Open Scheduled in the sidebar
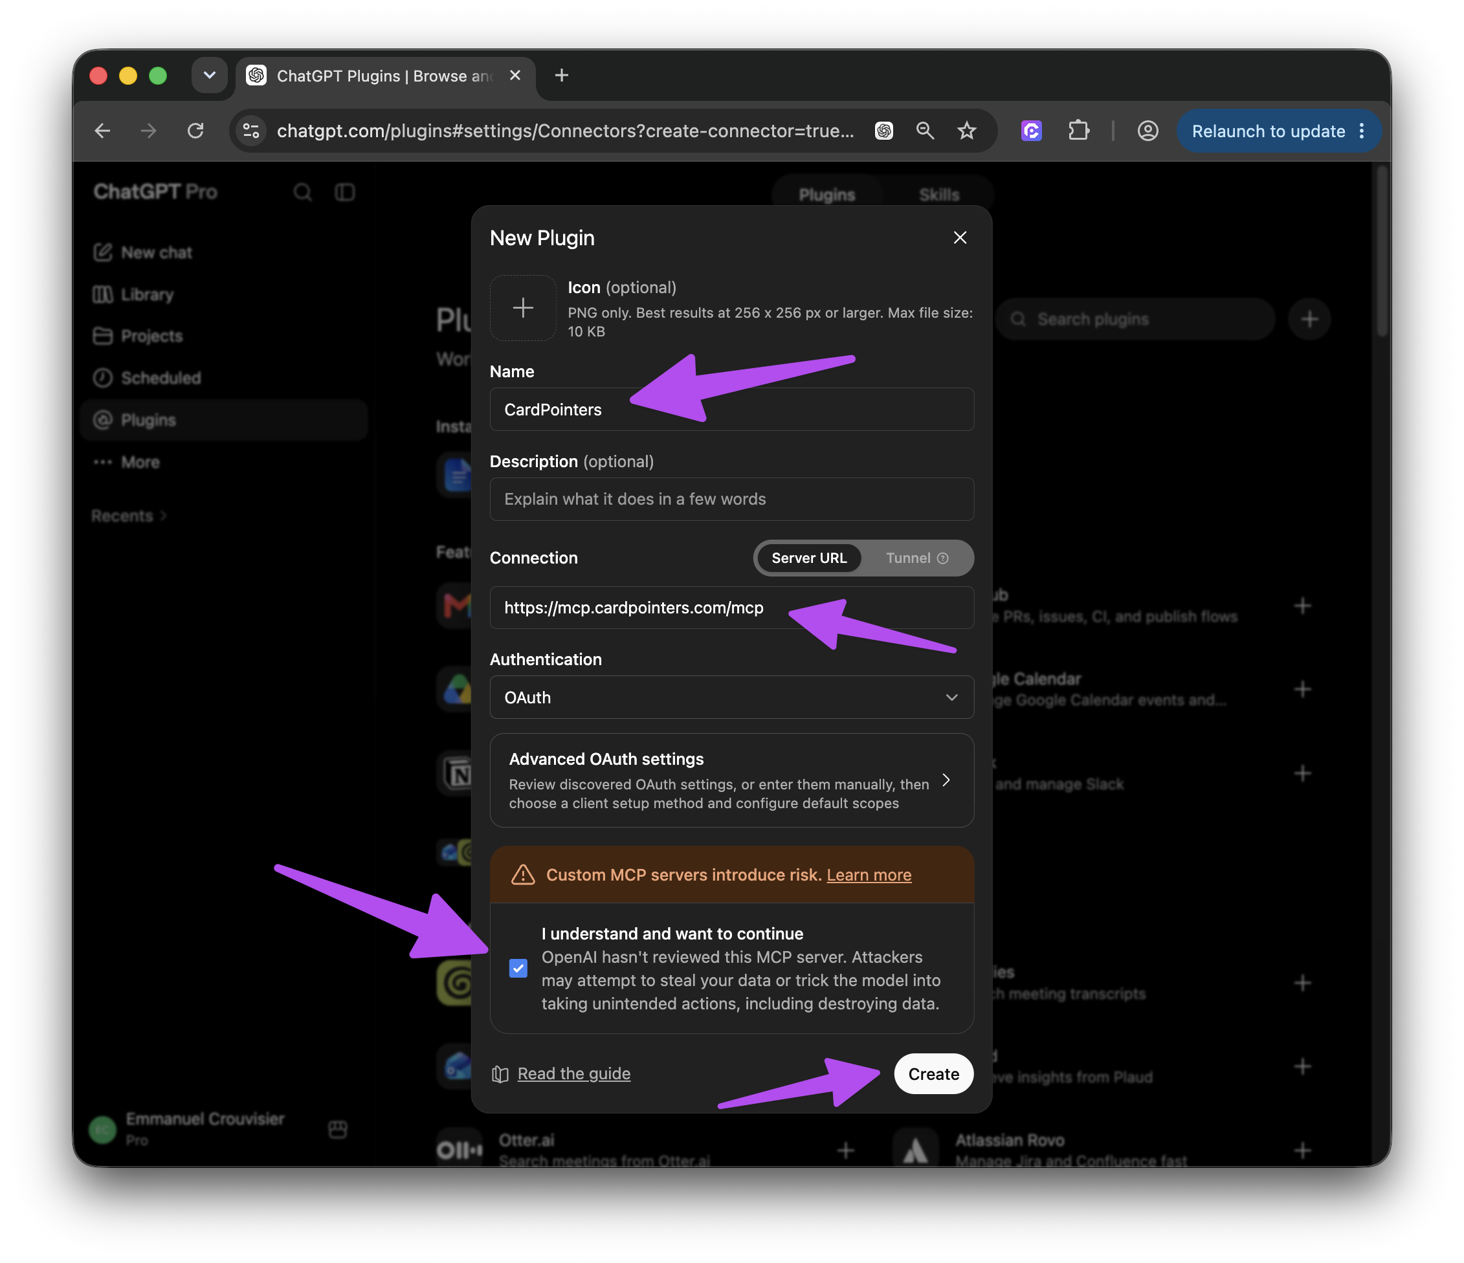This screenshot has height=1263, width=1464. [x=225, y=378]
